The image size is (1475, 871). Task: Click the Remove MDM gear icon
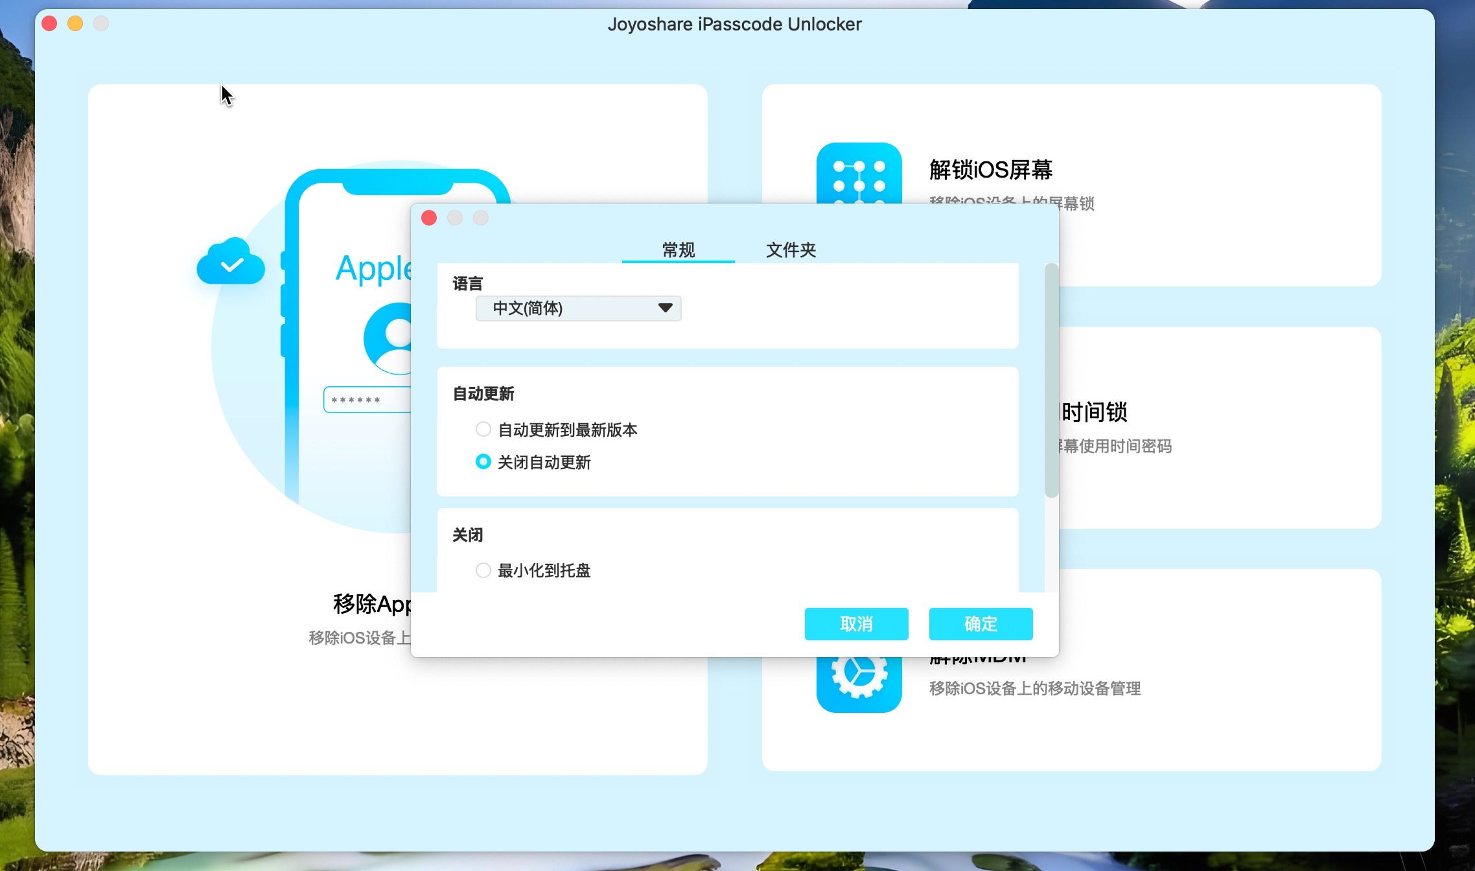pos(859,684)
